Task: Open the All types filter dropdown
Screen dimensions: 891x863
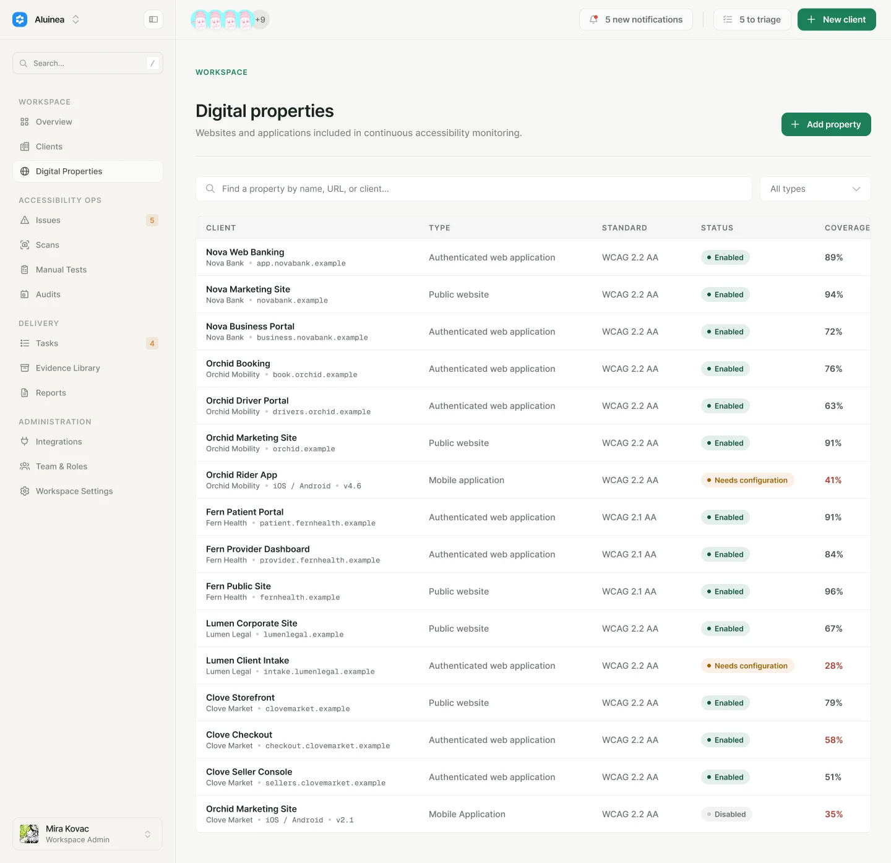Action: click(815, 189)
